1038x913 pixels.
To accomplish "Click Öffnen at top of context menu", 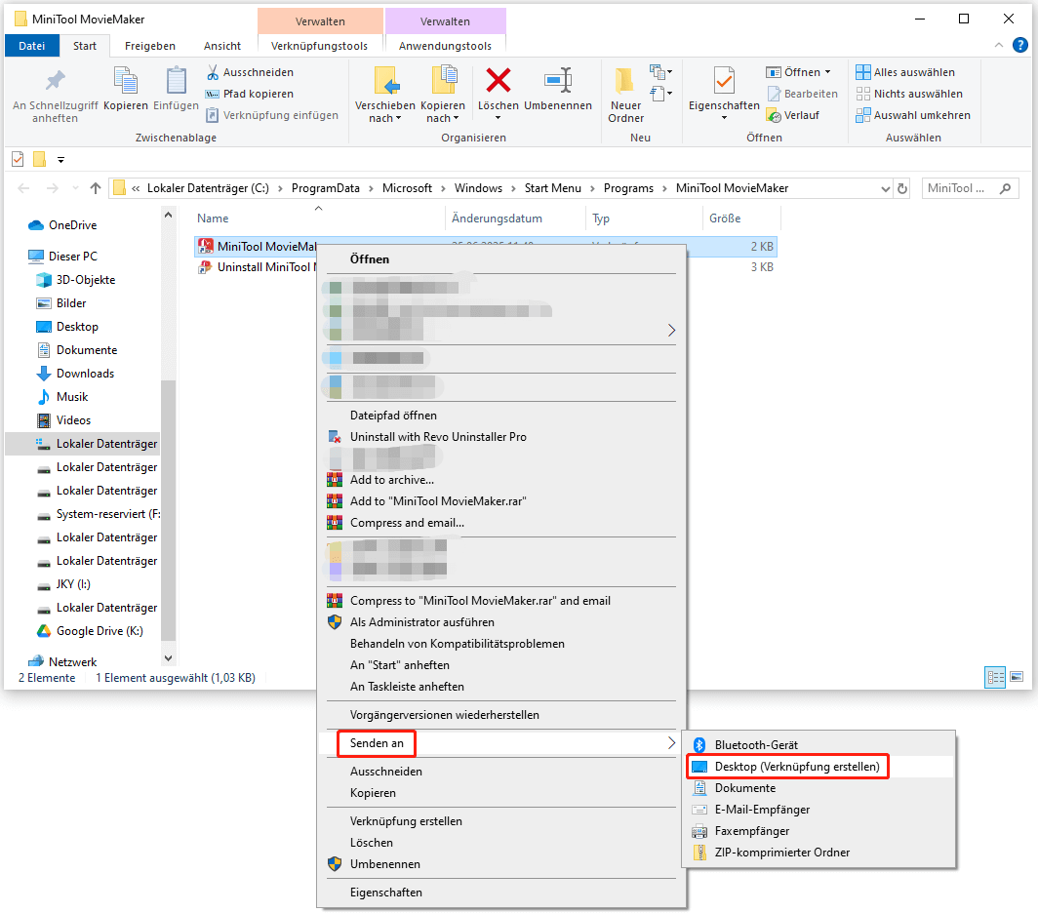I will coord(501,258).
